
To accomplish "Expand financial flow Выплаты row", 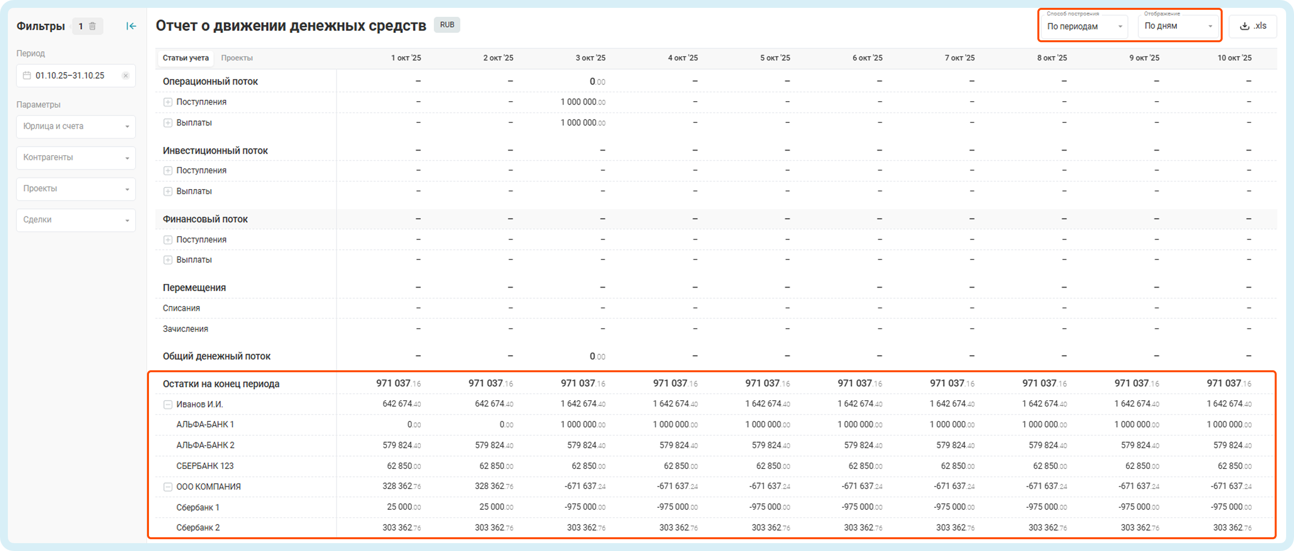I will 168,260.
